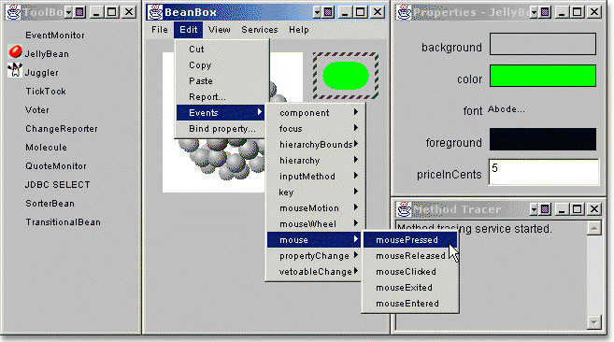
Task: Click the purple square icon in BeanBox title bar
Action: coord(329,12)
